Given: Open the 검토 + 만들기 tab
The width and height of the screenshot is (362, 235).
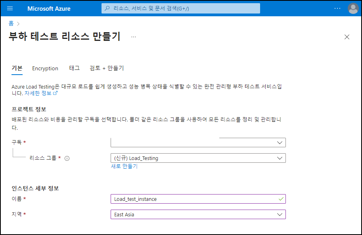Looking at the screenshot, I should click(107, 68).
